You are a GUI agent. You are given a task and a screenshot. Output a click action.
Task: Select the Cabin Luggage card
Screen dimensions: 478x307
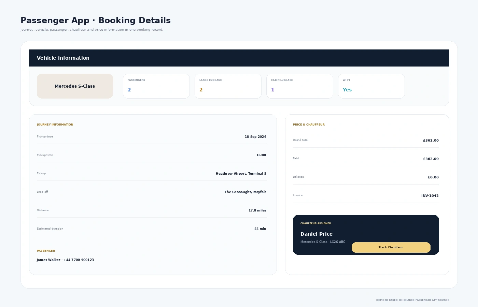coord(300,86)
